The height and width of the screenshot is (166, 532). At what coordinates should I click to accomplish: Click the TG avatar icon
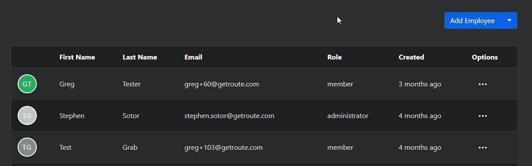tap(27, 147)
